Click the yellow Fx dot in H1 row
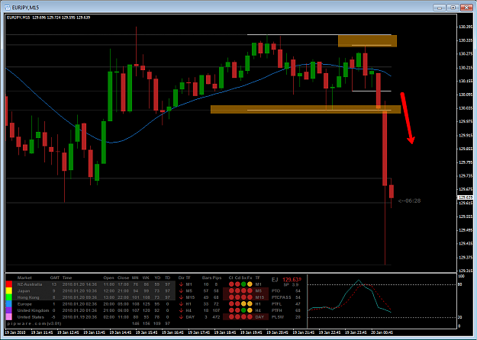The image size is (477, 340). coord(250,304)
